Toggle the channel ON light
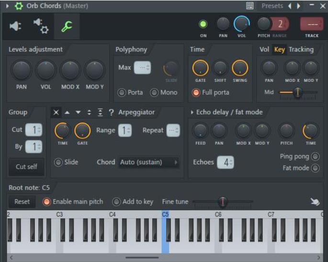This screenshot has width=328, height=262. [x=203, y=24]
